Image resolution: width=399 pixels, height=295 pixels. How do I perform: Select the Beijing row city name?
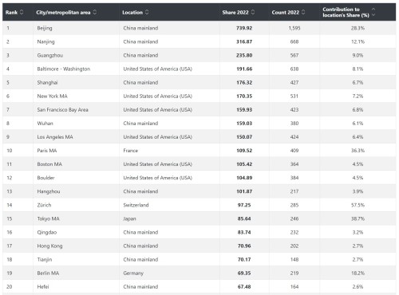pos(45,28)
